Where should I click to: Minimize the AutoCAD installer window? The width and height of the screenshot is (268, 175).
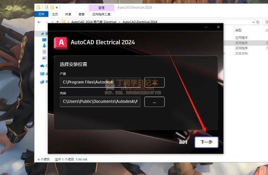pyautogui.click(x=206, y=27)
